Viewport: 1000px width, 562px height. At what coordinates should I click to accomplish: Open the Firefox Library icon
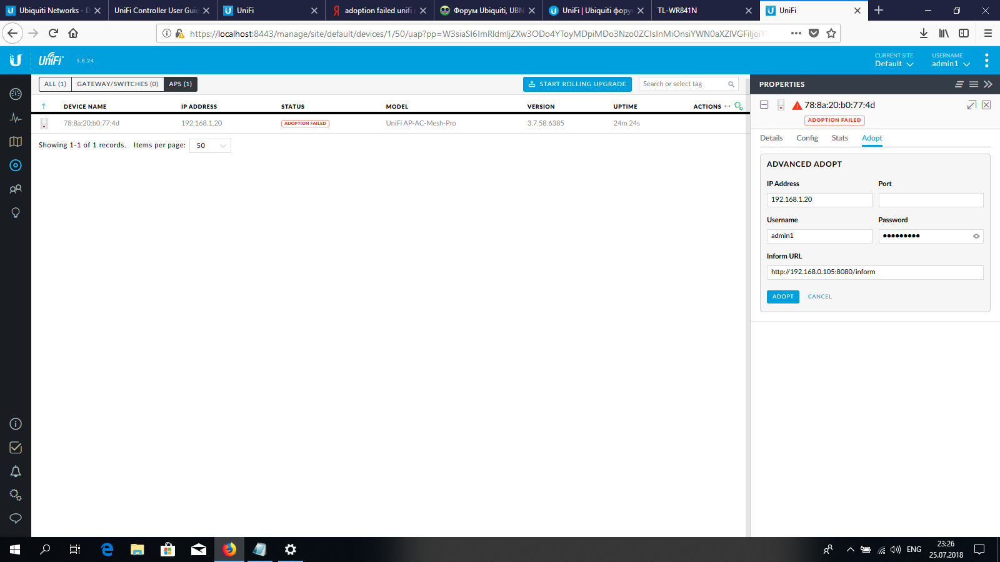[944, 33]
